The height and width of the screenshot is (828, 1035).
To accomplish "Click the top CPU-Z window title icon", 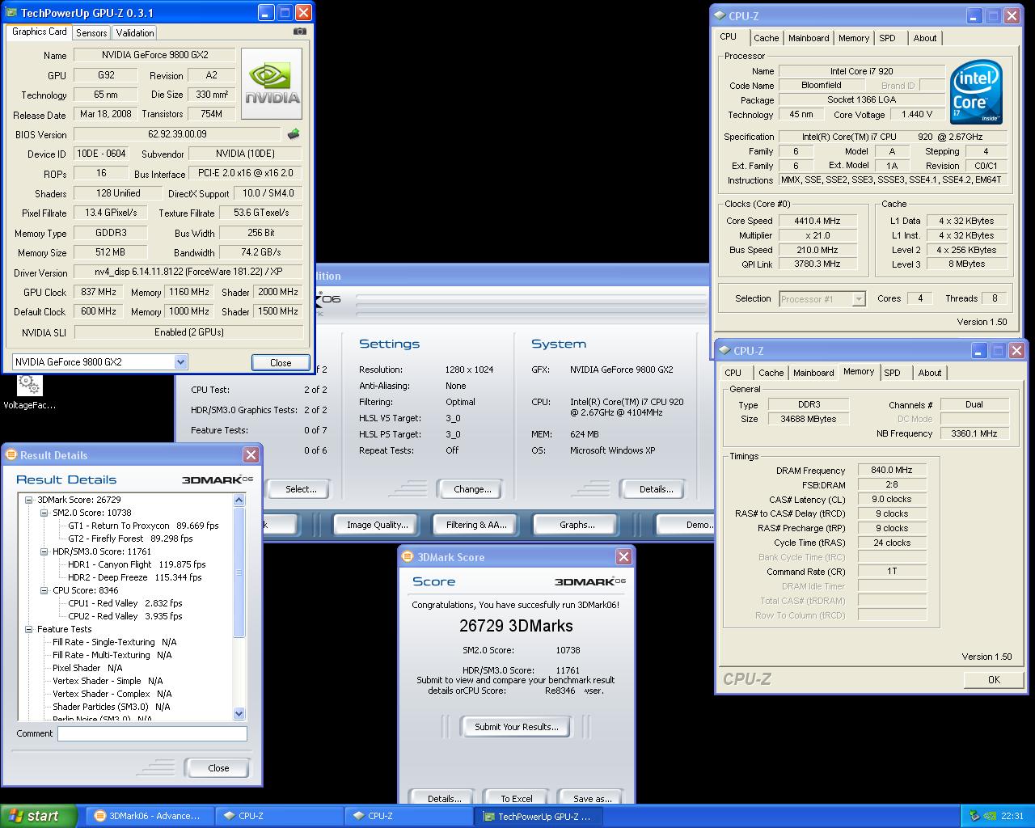I will click(720, 16).
